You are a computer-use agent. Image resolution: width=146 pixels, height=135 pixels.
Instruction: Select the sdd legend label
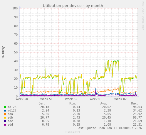10,125
